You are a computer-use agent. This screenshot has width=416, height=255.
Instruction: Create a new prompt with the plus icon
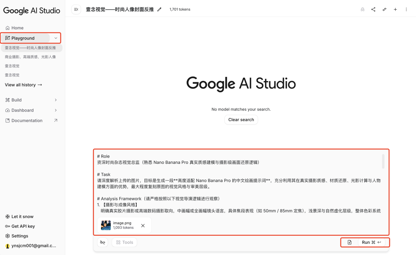coord(395,9)
